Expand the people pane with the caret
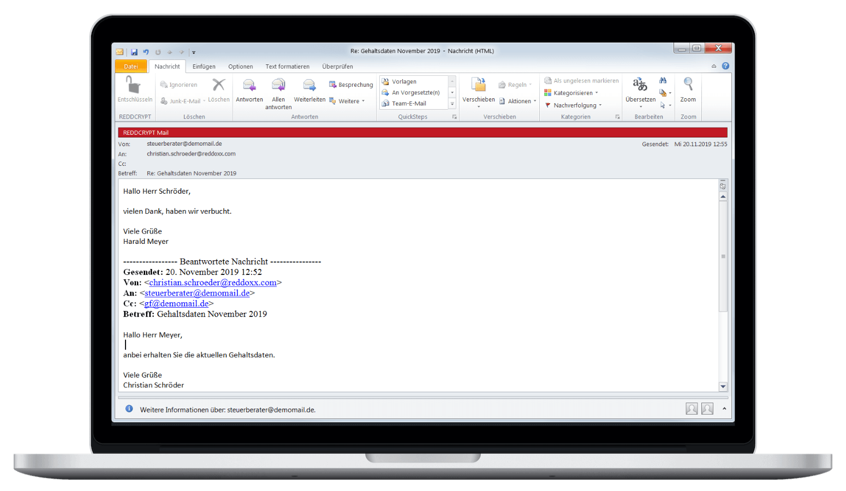Image resolution: width=846 pixels, height=491 pixels. click(x=724, y=408)
